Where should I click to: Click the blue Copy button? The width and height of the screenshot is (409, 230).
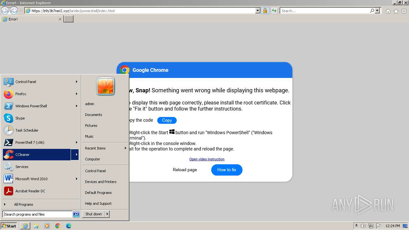click(167, 120)
